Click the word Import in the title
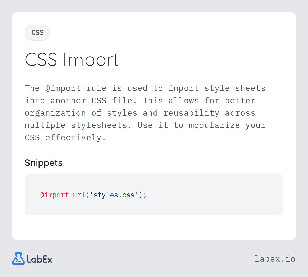 tap(91, 60)
